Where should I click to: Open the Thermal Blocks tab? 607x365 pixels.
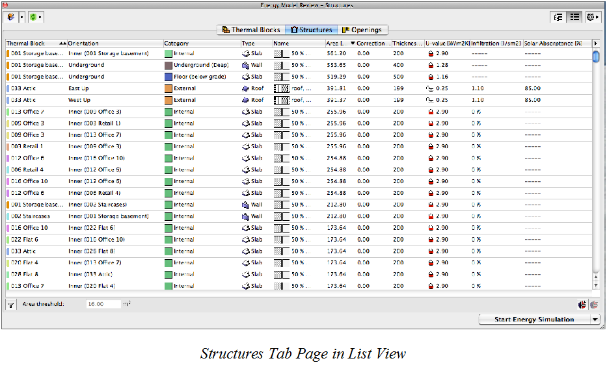pyautogui.click(x=251, y=30)
